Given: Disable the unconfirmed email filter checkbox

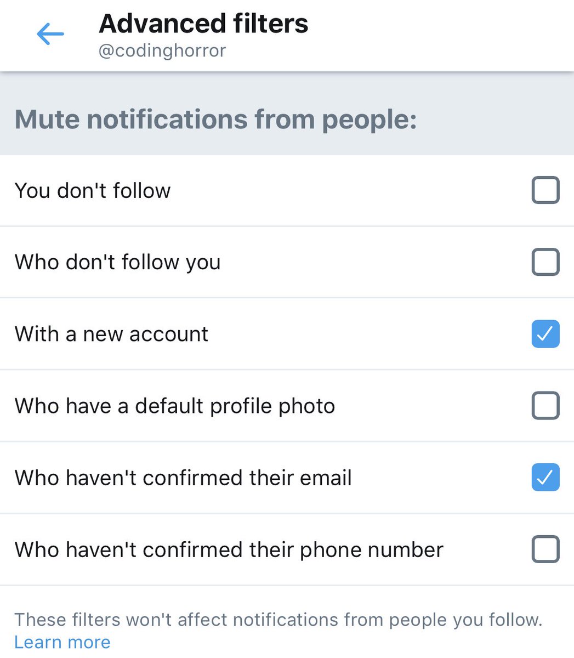Looking at the screenshot, I should [545, 478].
